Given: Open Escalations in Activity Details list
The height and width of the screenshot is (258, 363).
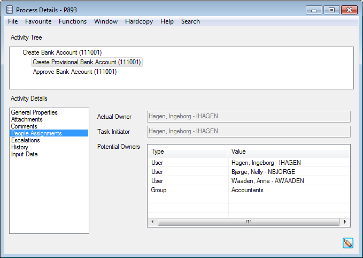Looking at the screenshot, I should [x=25, y=140].
